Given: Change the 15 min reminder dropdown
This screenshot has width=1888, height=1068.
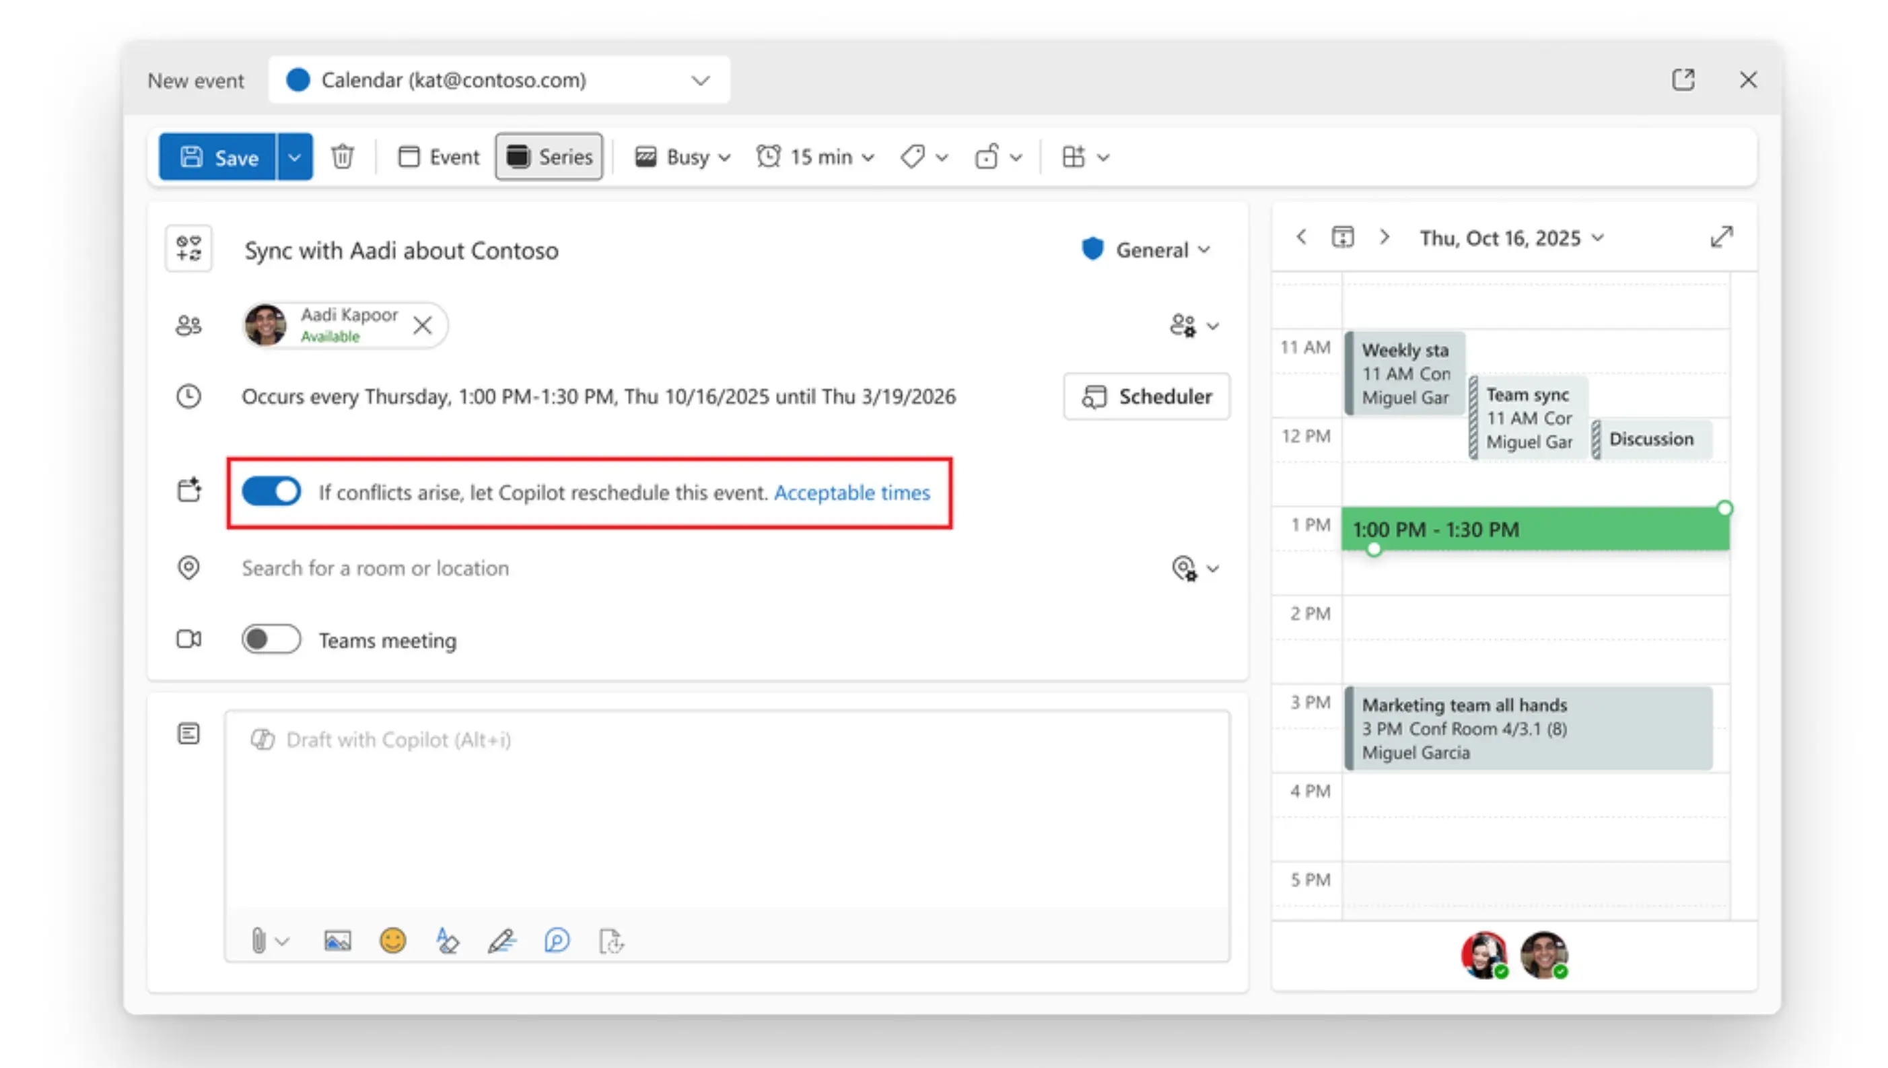Looking at the screenshot, I should (816, 156).
